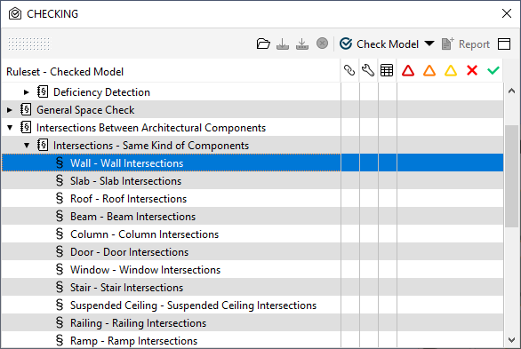
Task: Expand the Deficiency Detection ruleset
Action: pos(27,92)
